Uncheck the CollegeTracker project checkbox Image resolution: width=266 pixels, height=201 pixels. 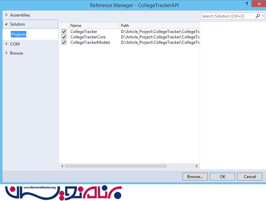[x=64, y=32]
